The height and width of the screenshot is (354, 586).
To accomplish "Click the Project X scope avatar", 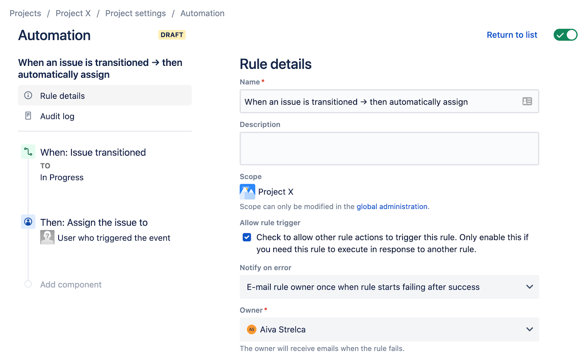I will [247, 191].
